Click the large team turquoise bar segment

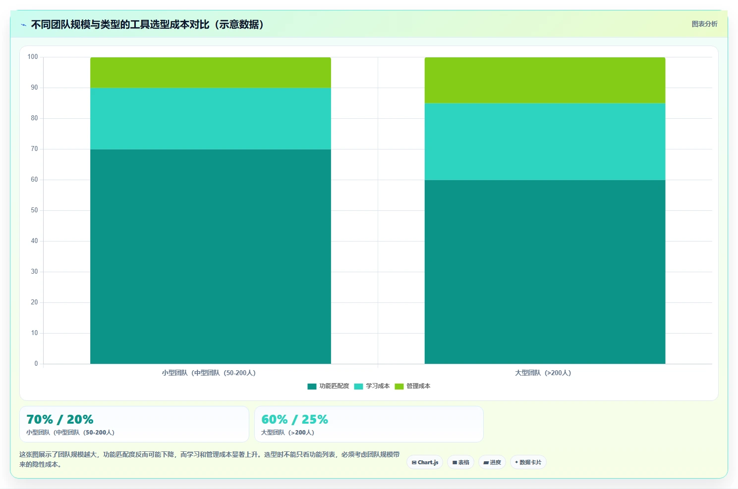(x=545, y=142)
